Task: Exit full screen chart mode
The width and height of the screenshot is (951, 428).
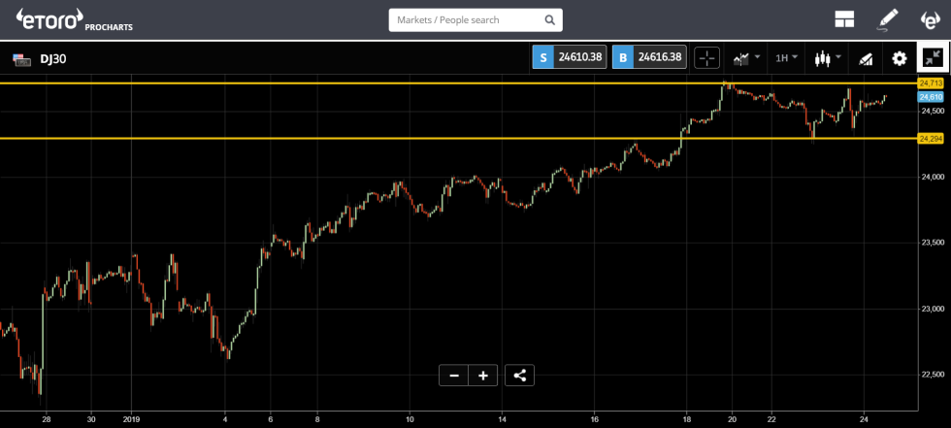Action: (933, 58)
